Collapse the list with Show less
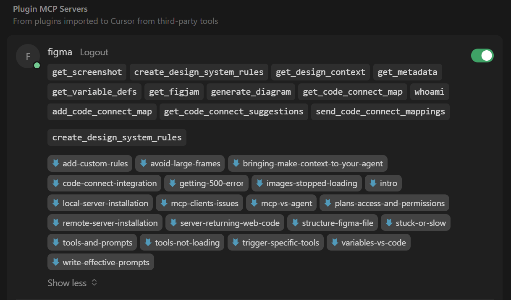 point(73,283)
